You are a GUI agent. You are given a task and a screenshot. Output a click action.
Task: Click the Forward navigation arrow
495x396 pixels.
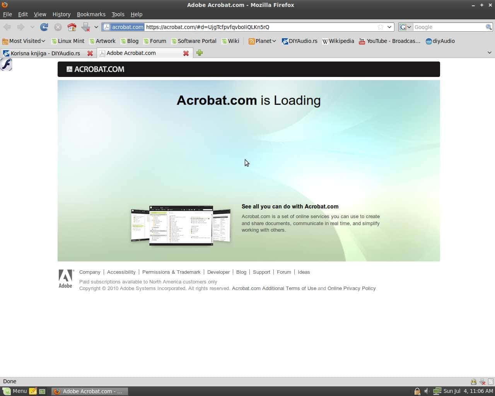coord(20,27)
